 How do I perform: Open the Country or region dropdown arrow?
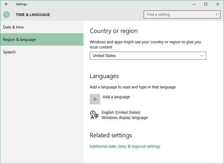coord(202,56)
